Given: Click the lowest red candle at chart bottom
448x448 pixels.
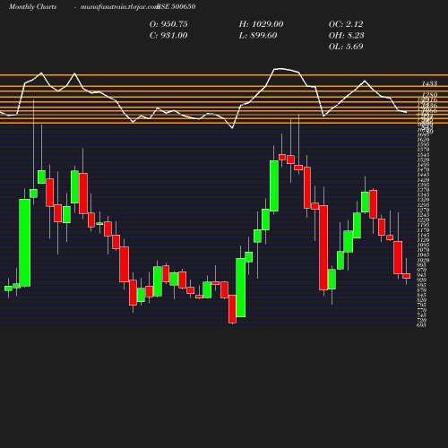Looking at the screenshot, I should coord(232,309).
